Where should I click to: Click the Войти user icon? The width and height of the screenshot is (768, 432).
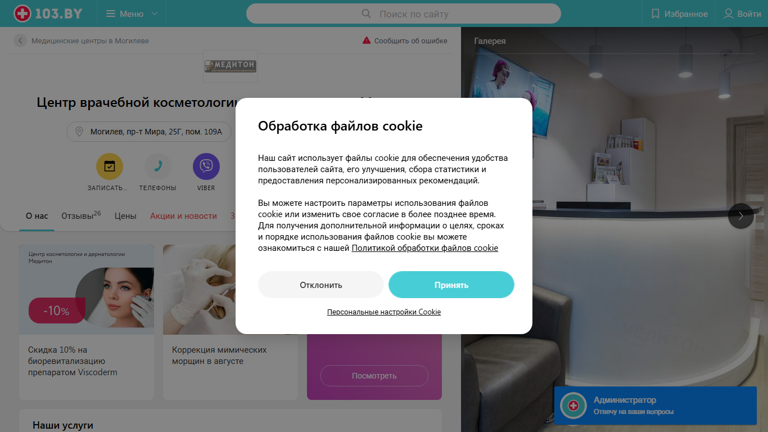point(729,13)
